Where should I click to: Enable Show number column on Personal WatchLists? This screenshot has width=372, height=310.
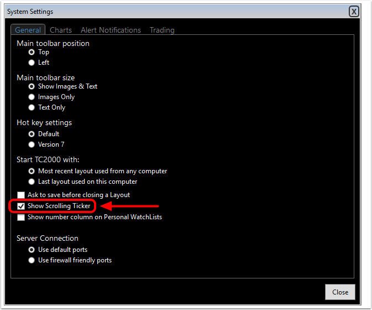(x=21, y=217)
